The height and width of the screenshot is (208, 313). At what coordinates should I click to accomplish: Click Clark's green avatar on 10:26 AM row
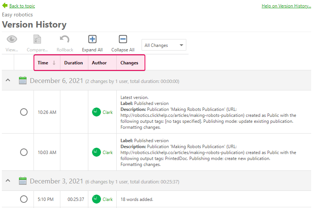click(x=97, y=112)
